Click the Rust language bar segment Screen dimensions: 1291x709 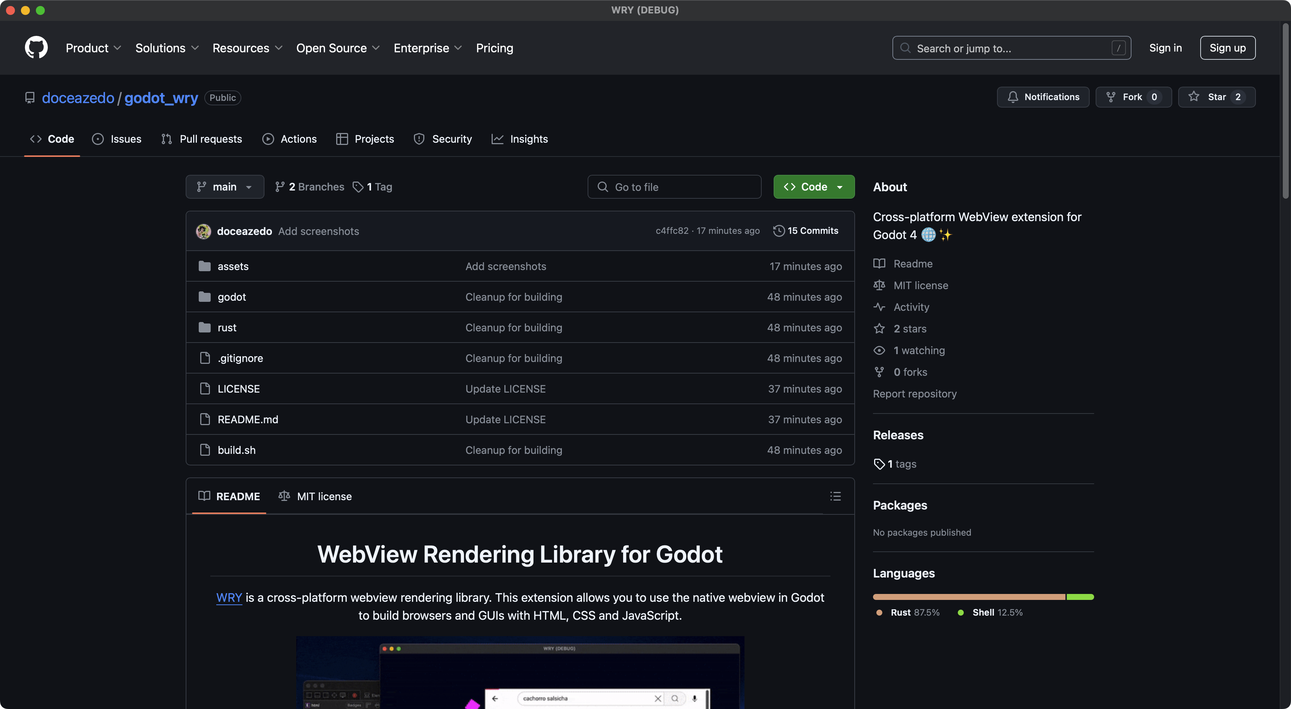coord(968,597)
